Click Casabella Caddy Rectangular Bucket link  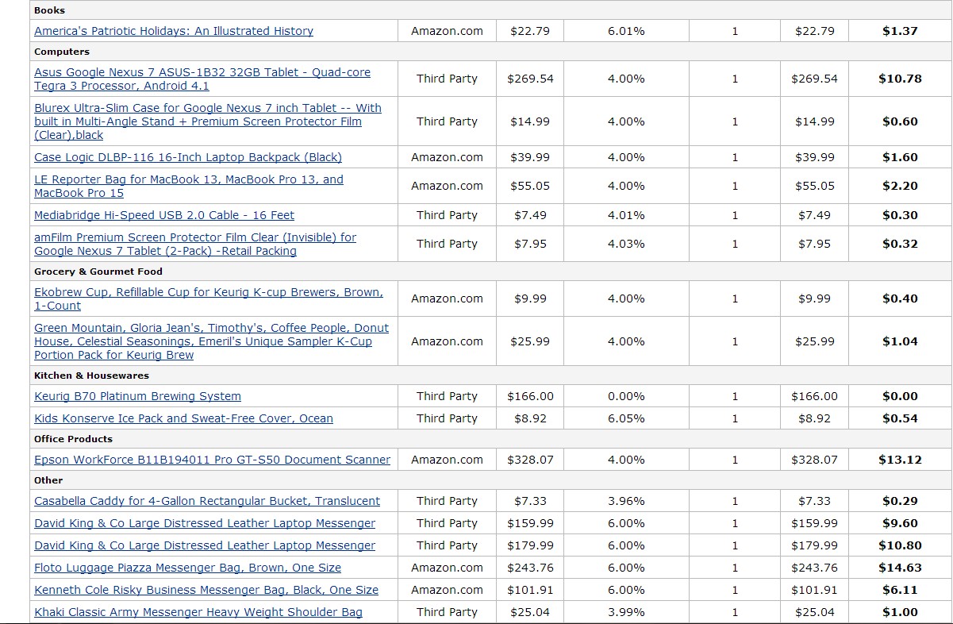(x=207, y=501)
